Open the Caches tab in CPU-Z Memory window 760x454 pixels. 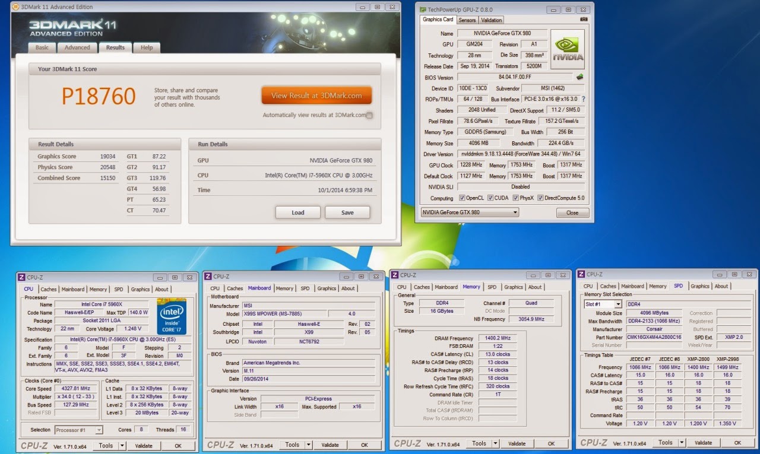click(x=422, y=287)
